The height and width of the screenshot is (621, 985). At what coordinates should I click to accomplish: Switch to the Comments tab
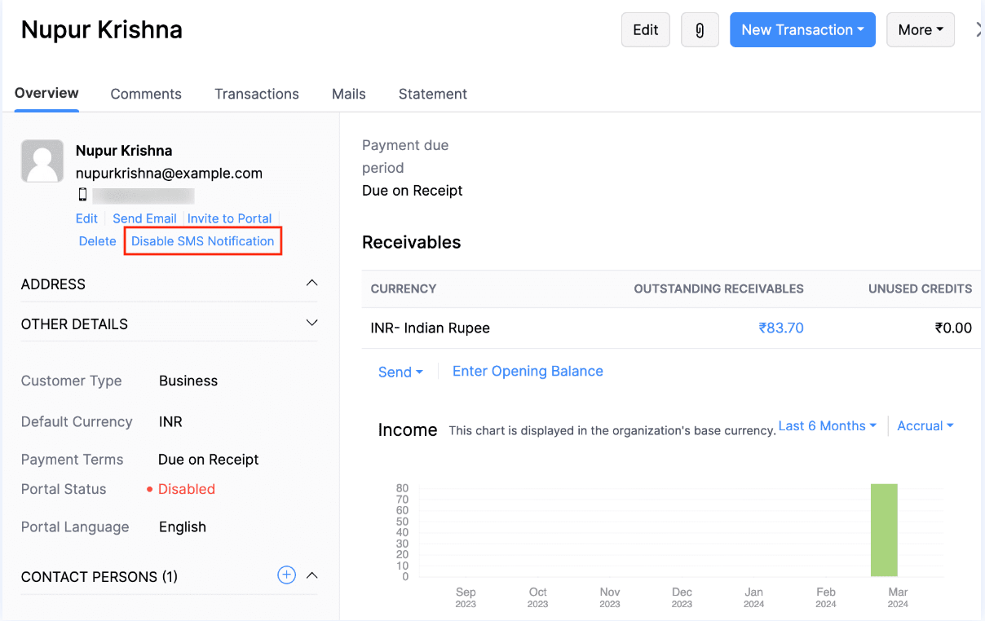(146, 94)
